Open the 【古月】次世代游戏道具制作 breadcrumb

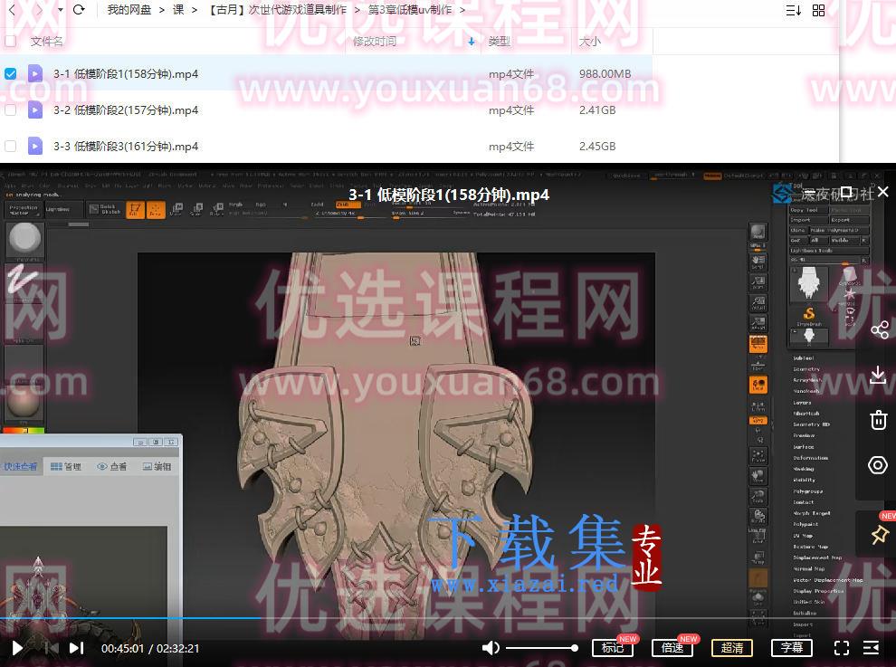(277, 10)
